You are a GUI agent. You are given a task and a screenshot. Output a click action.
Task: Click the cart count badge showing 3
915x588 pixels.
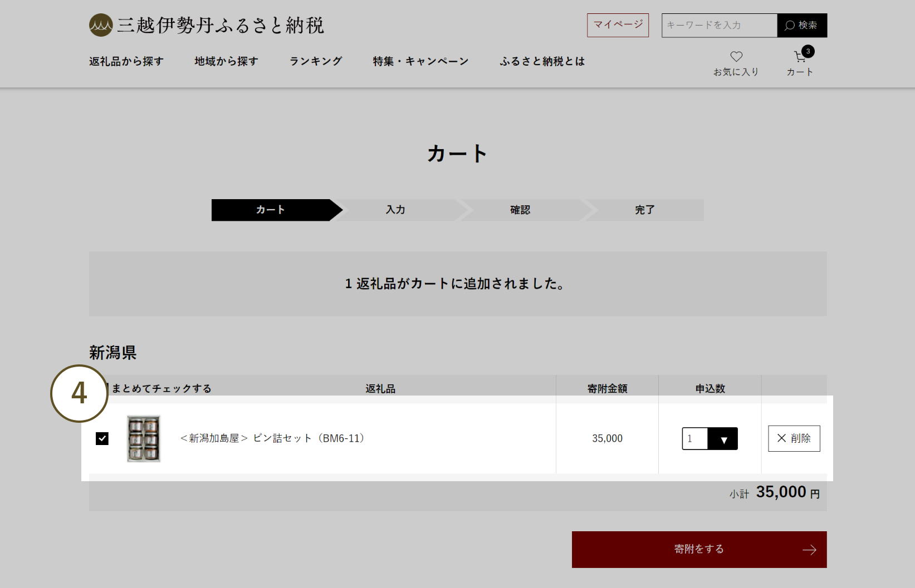pos(808,51)
